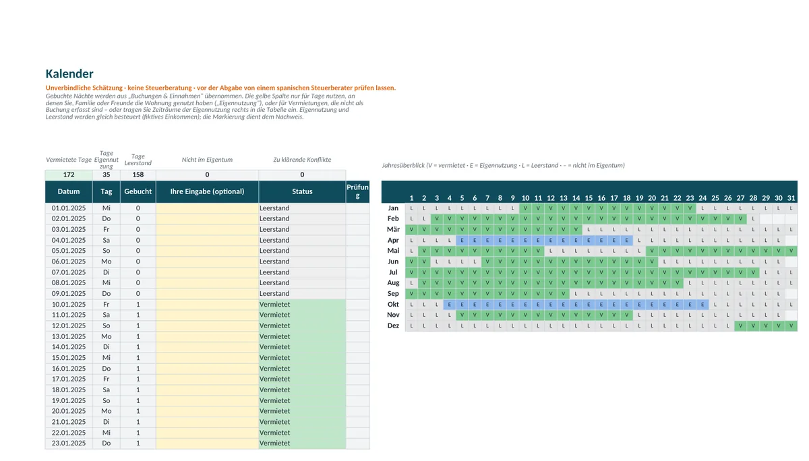The height and width of the screenshot is (461, 809).
Task: Click the Tag column header
Action: point(107,191)
